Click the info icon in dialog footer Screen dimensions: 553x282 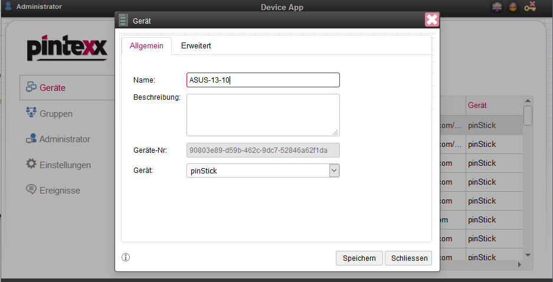(126, 257)
